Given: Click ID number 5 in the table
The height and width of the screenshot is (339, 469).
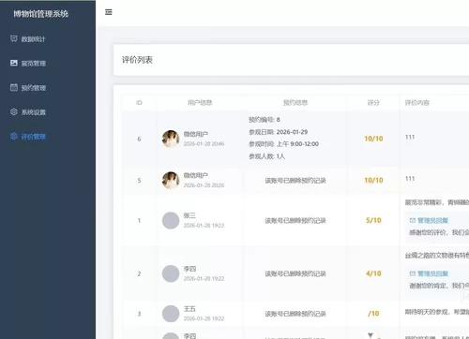Looking at the screenshot, I should tap(139, 180).
